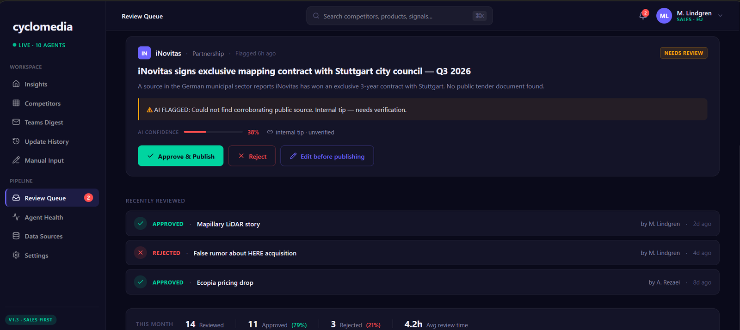Click the ML user avatar
740x330 pixels.
tap(664, 16)
